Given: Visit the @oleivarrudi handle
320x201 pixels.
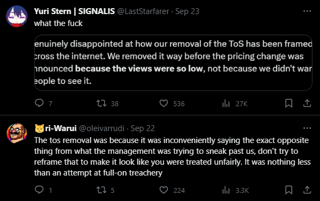Looking at the screenshot, I should [102, 128].
